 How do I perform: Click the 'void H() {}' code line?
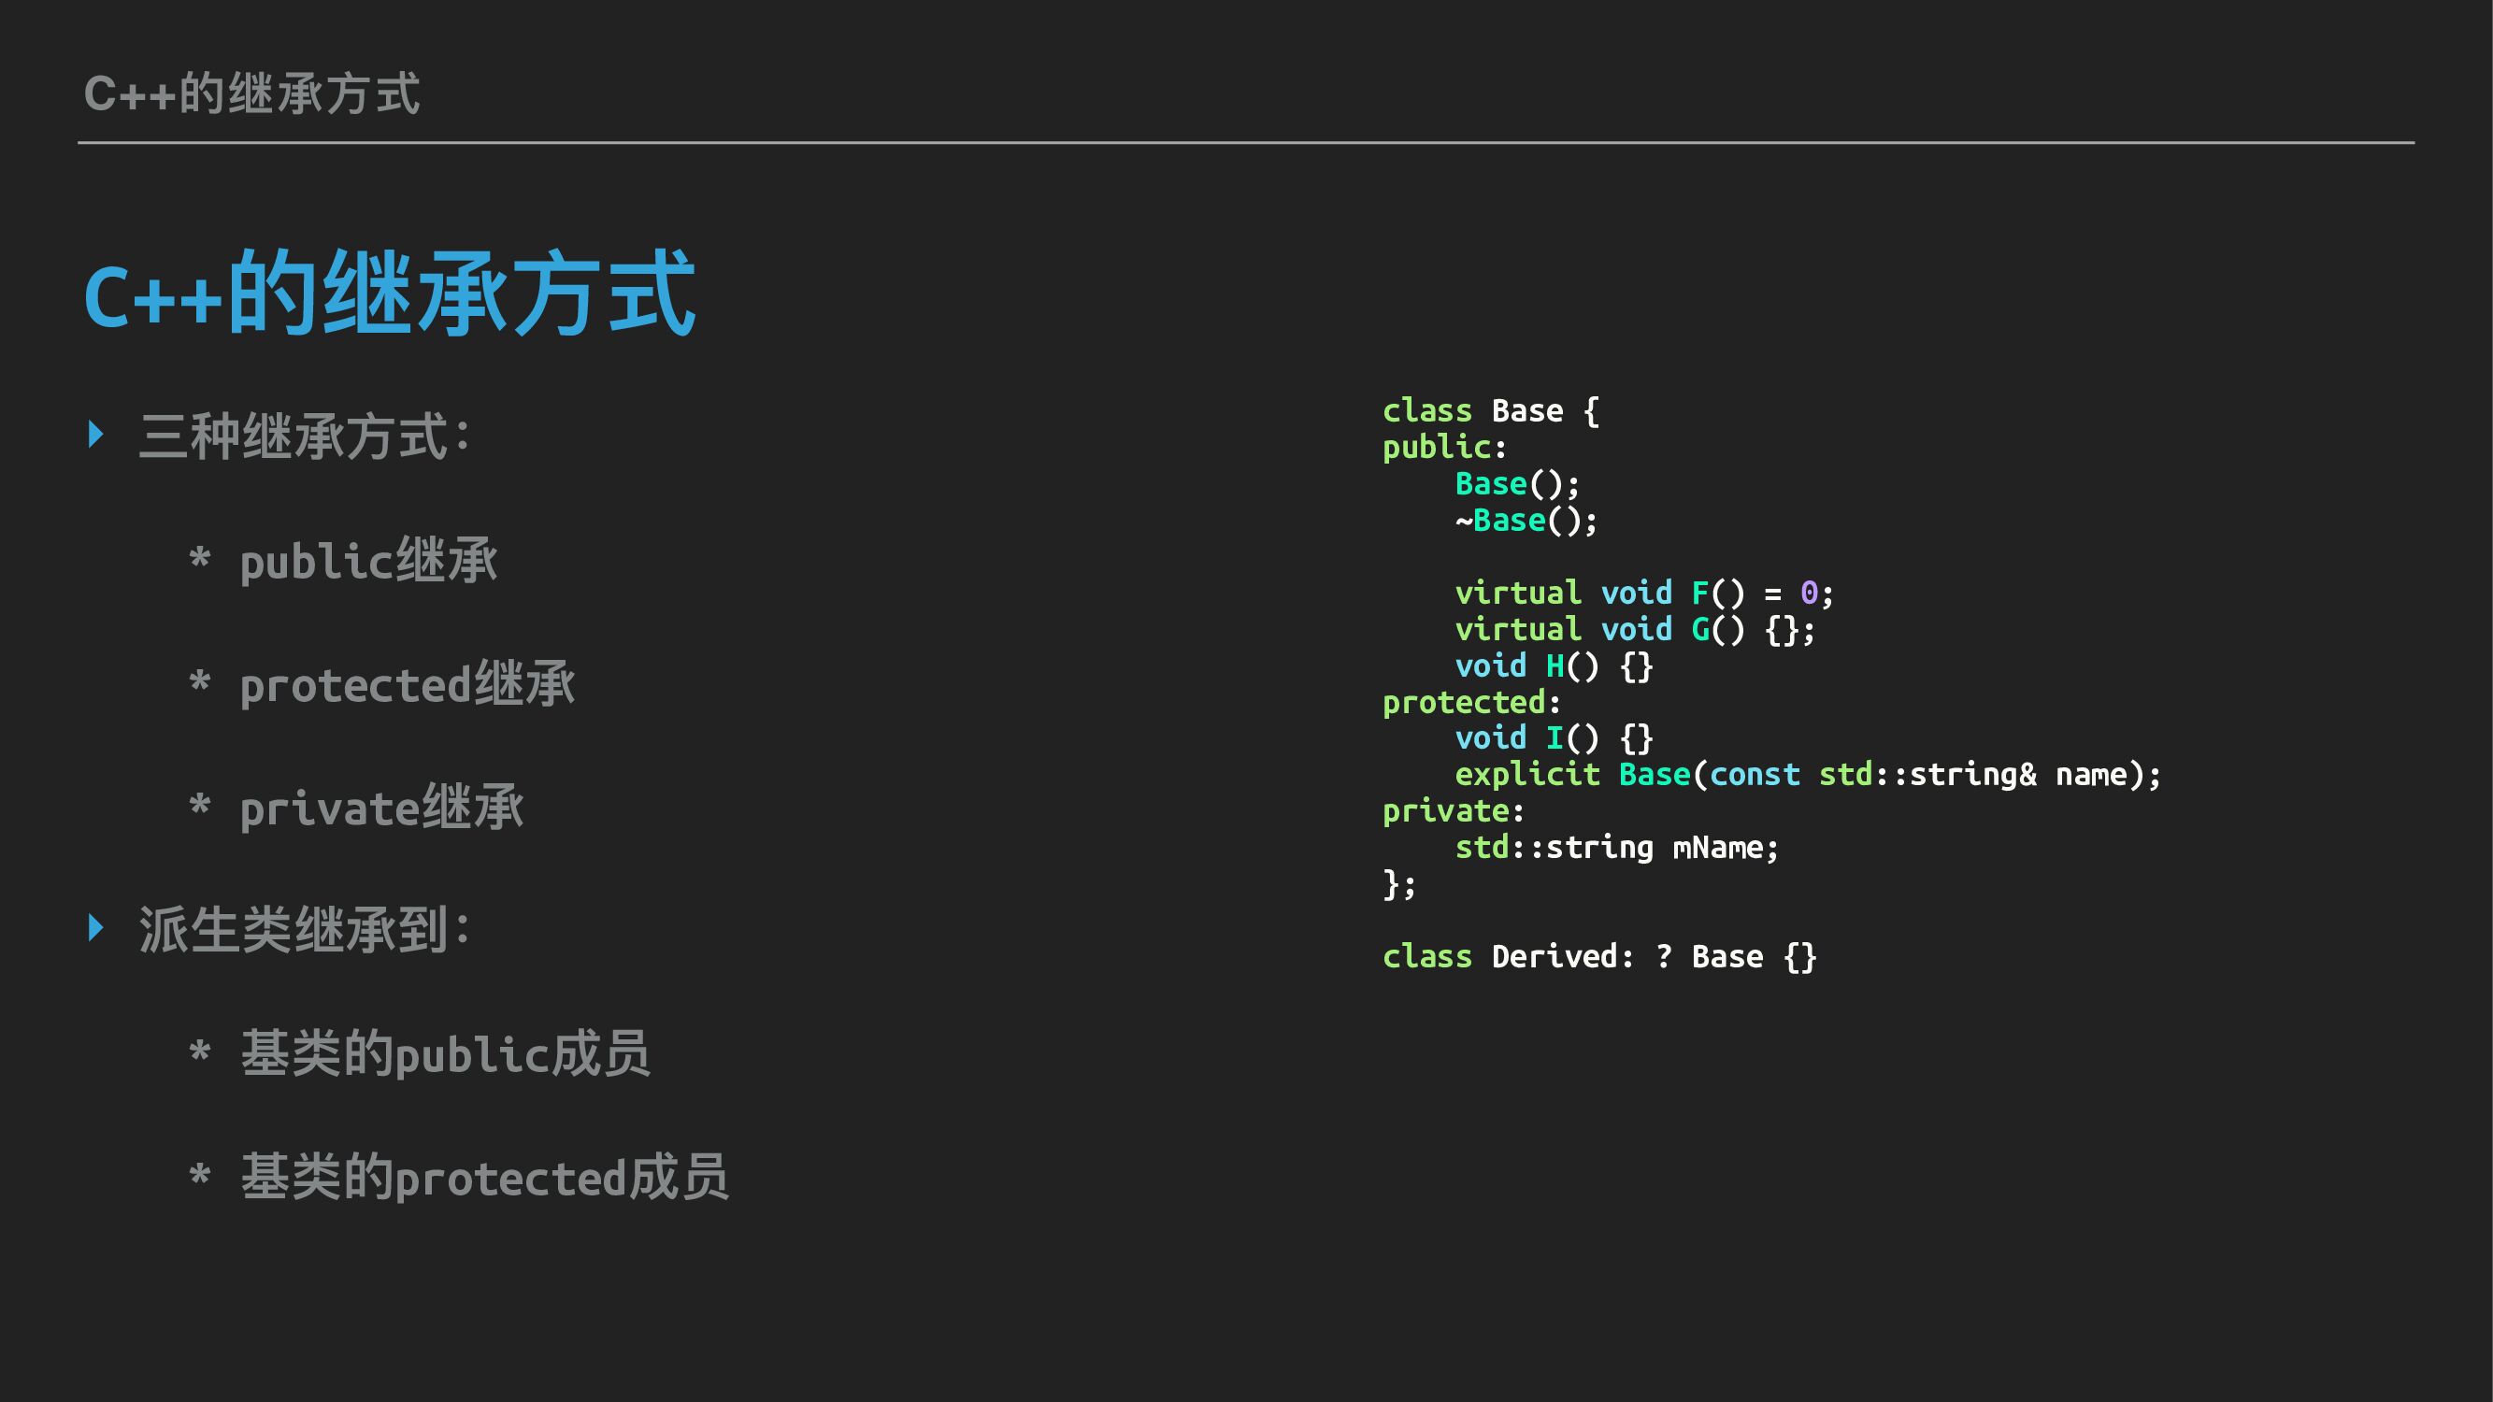pyautogui.click(x=1554, y=665)
